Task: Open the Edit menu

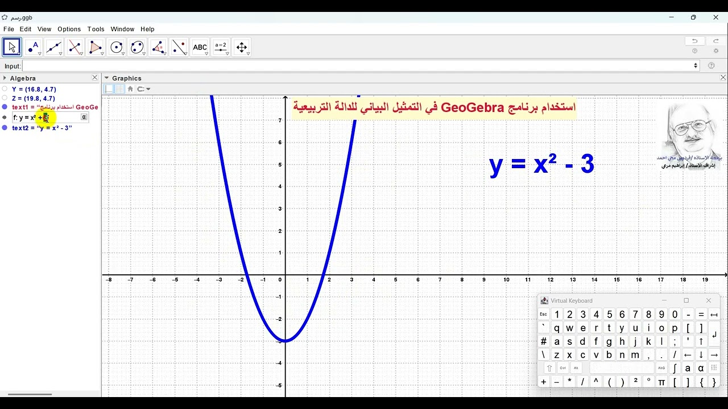Action: click(26, 29)
